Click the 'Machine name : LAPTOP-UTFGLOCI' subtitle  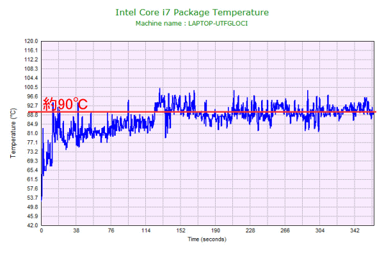pos(191,24)
